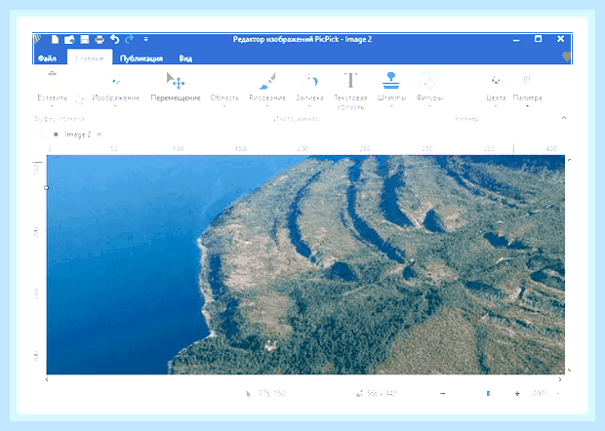Collapse the ribbon with the chevron arrow
The width and height of the screenshot is (605, 431).
click(564, 118)
